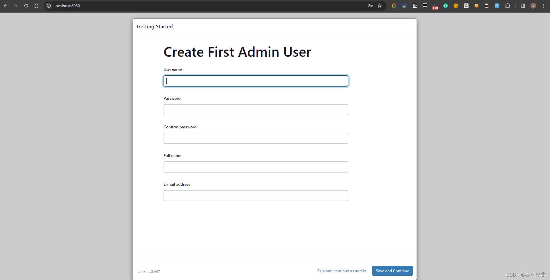Click the Username input field
Screen dimensions: 550x280
(x=256, y=81)
